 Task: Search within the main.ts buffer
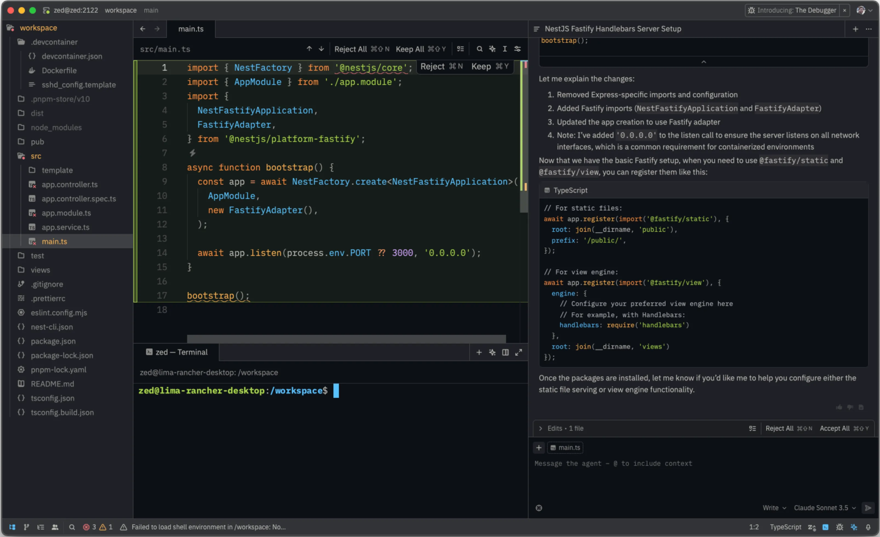click(480, 49)
